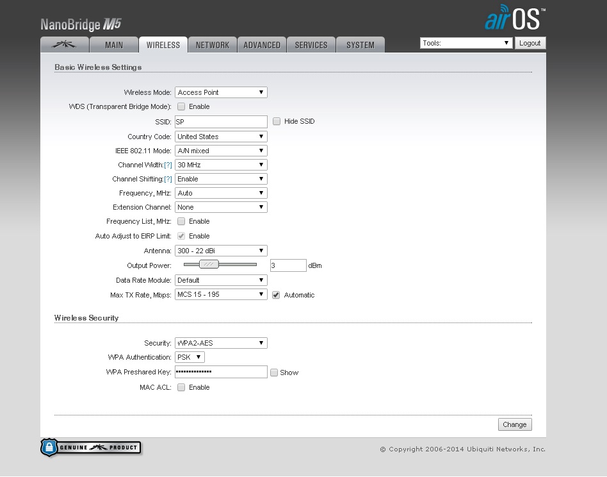Expand the Data Rate Module dropdown
This screenshot has width=607, height=477.
point(221,280)
